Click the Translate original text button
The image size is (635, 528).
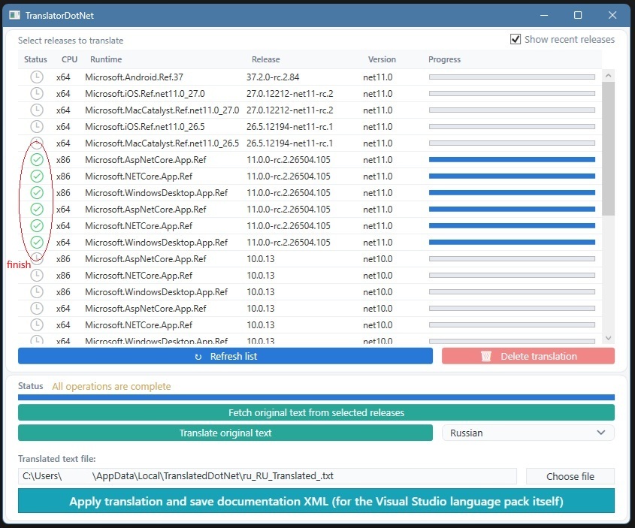[225, 433]
